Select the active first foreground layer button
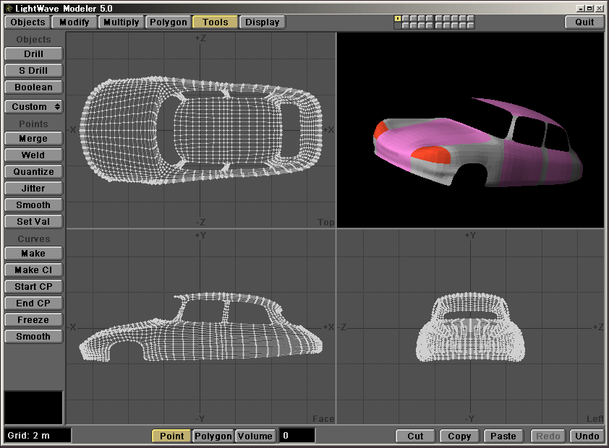This screenshot has height=448, width=609. [x=397, y=19]
